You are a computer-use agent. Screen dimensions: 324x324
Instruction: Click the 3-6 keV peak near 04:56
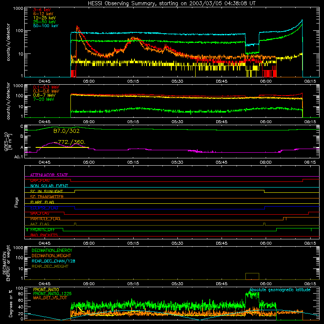77,26
